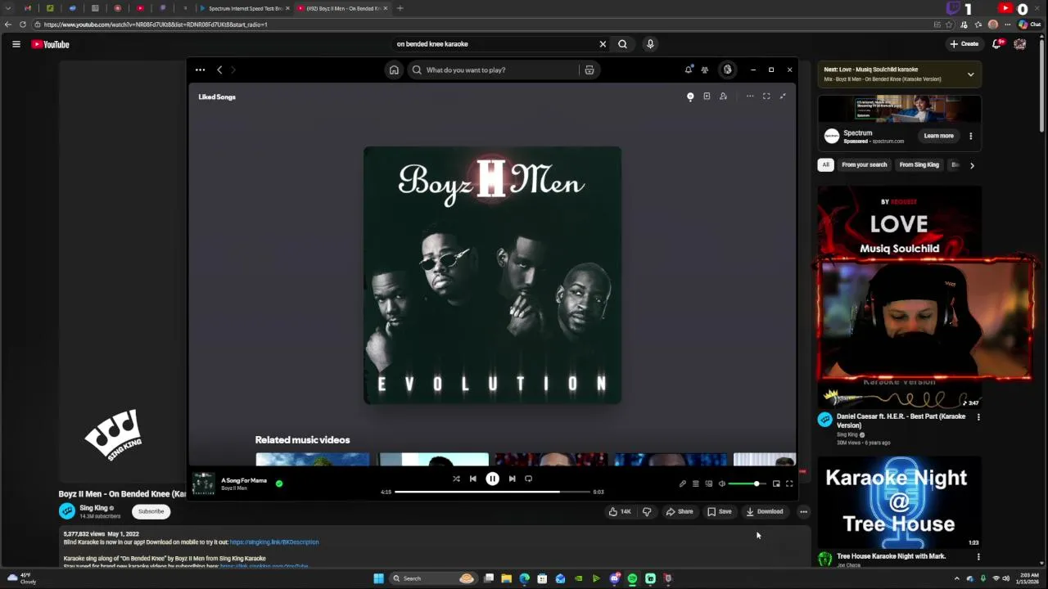1048x589 pixels.
Task: Click Windows taskbar Search box
Action: click(433, 578)
